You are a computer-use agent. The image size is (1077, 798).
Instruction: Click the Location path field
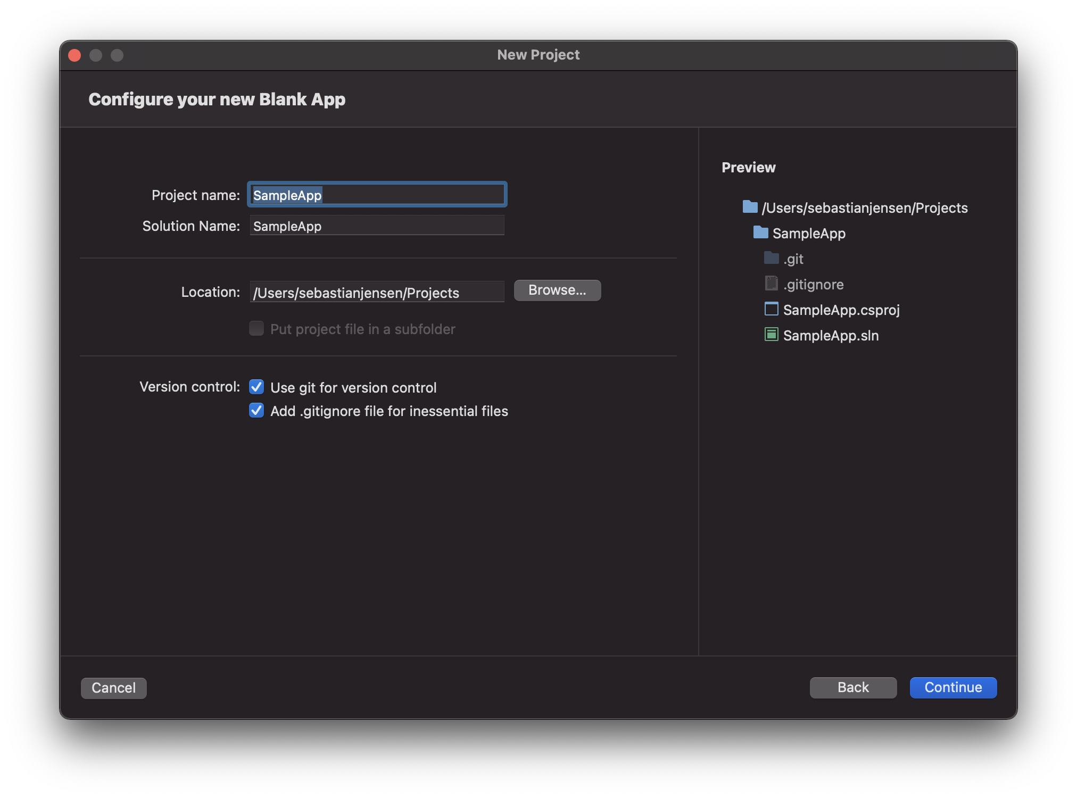pyautogui.click(x=377, y=292)
